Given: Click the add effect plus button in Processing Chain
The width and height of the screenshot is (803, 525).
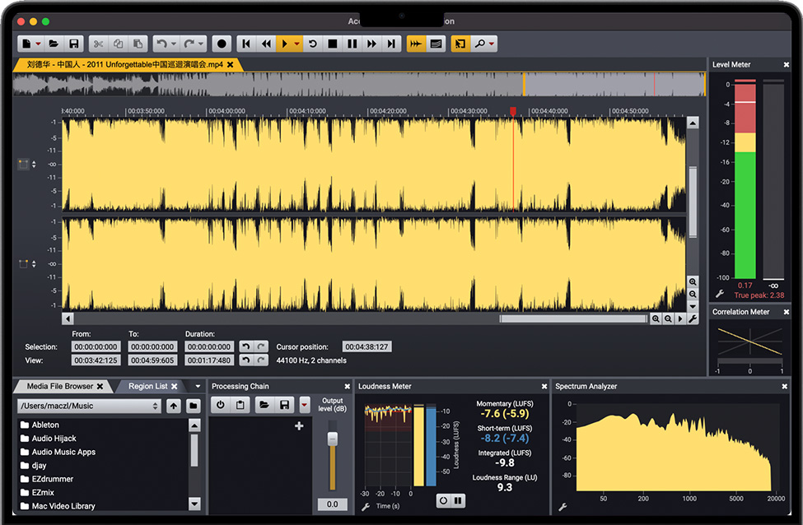Looking at the screenshot, I should (299, 425).
